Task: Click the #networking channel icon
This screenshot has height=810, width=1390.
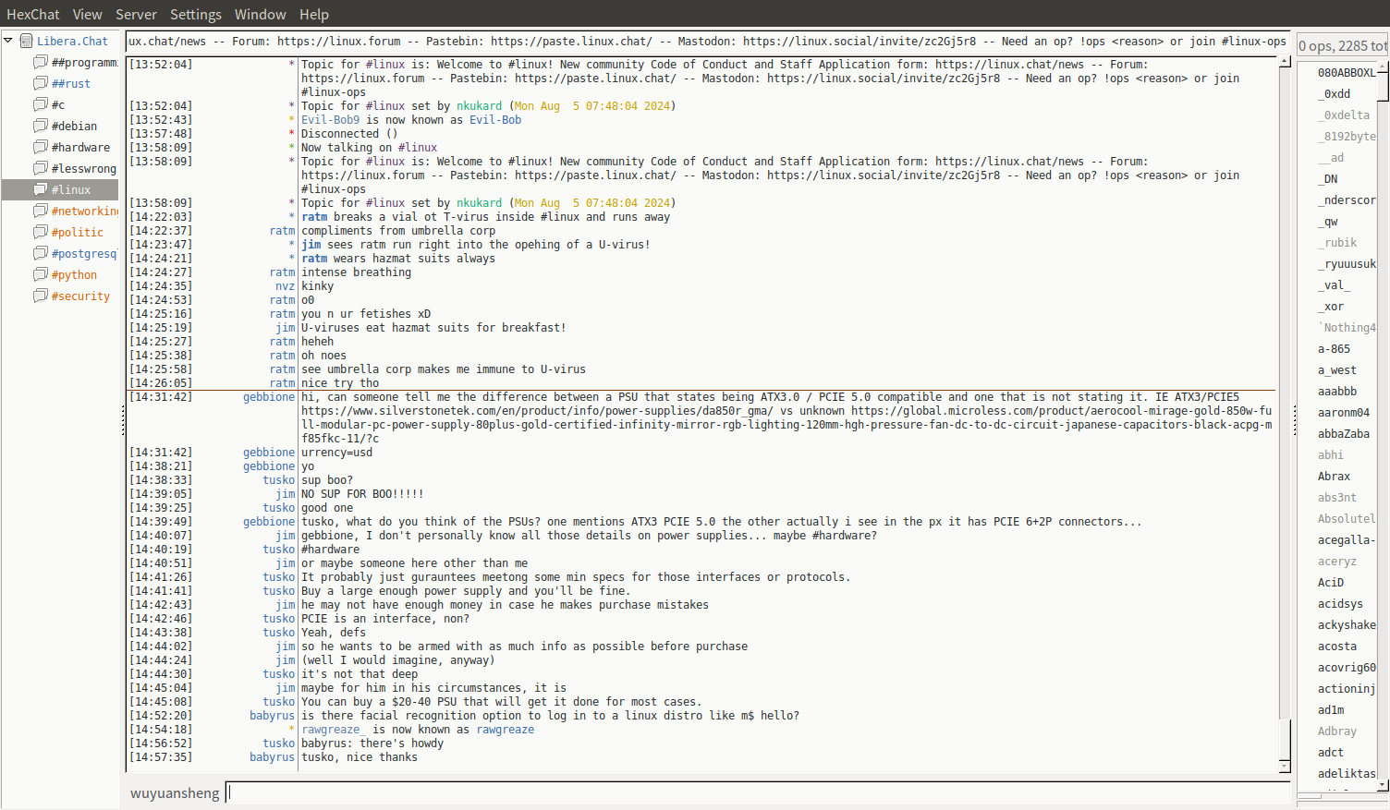Action: (x=41, y=211)
